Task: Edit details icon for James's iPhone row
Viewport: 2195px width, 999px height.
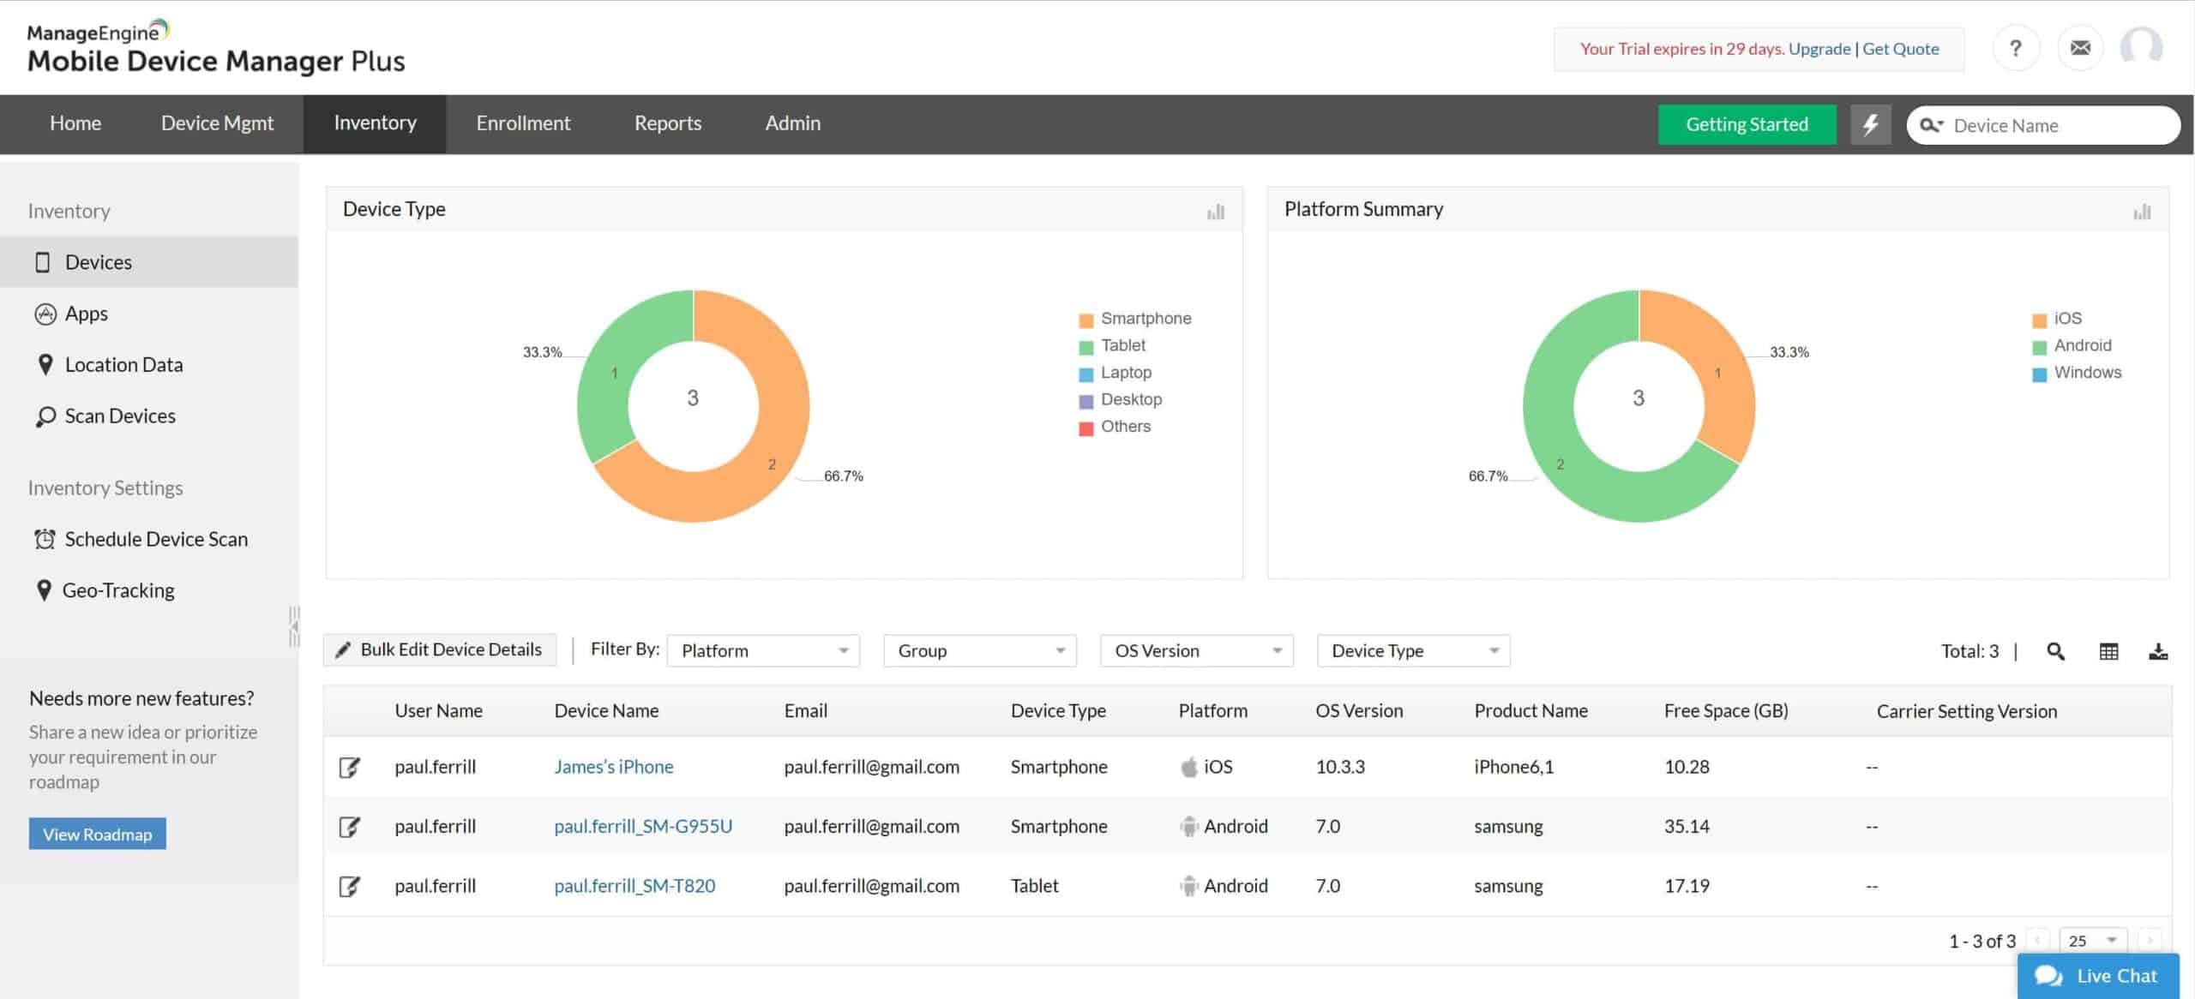Action: point(349,767)
